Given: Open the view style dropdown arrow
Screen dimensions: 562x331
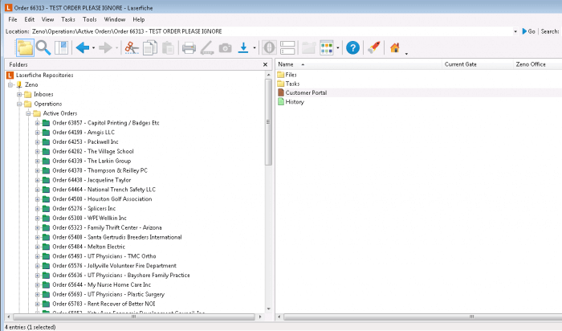Looking at the screenshot, I should (x=338, y=48).
